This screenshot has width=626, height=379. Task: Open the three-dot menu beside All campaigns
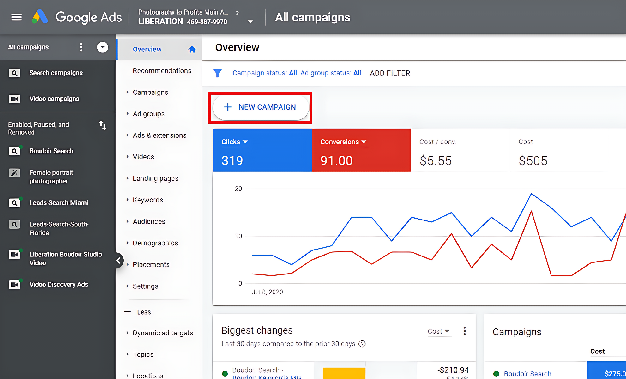(81, 47)
